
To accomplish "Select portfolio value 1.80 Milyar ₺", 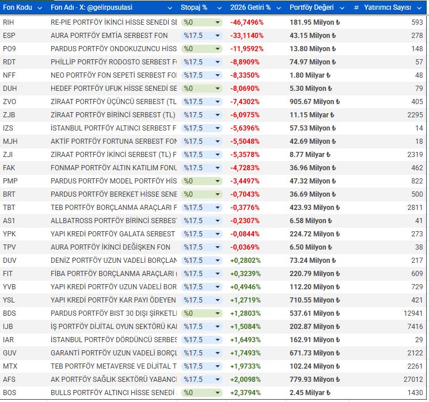I will 310,75.
